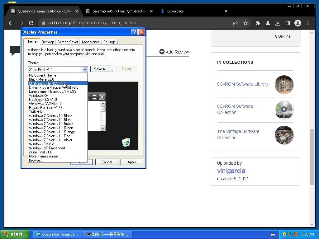This screenshot has width=319, height=239.
Task: Switch to the Screen Saver tab
Action: pyautogui.click(x=68, y=42)
